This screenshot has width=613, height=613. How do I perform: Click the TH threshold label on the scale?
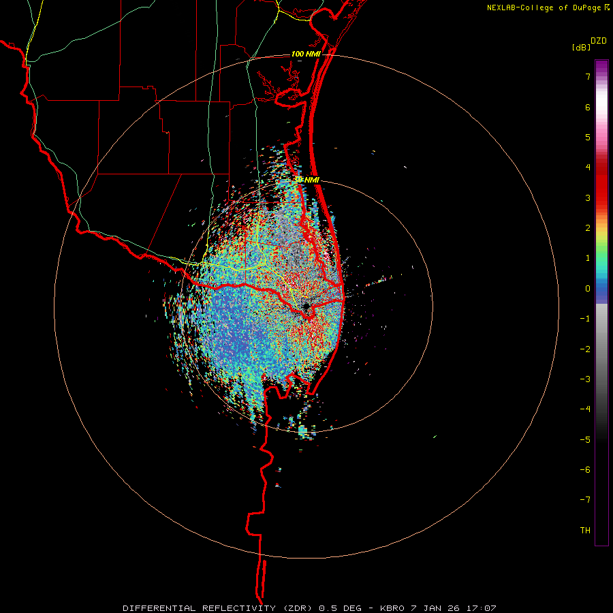585,530
